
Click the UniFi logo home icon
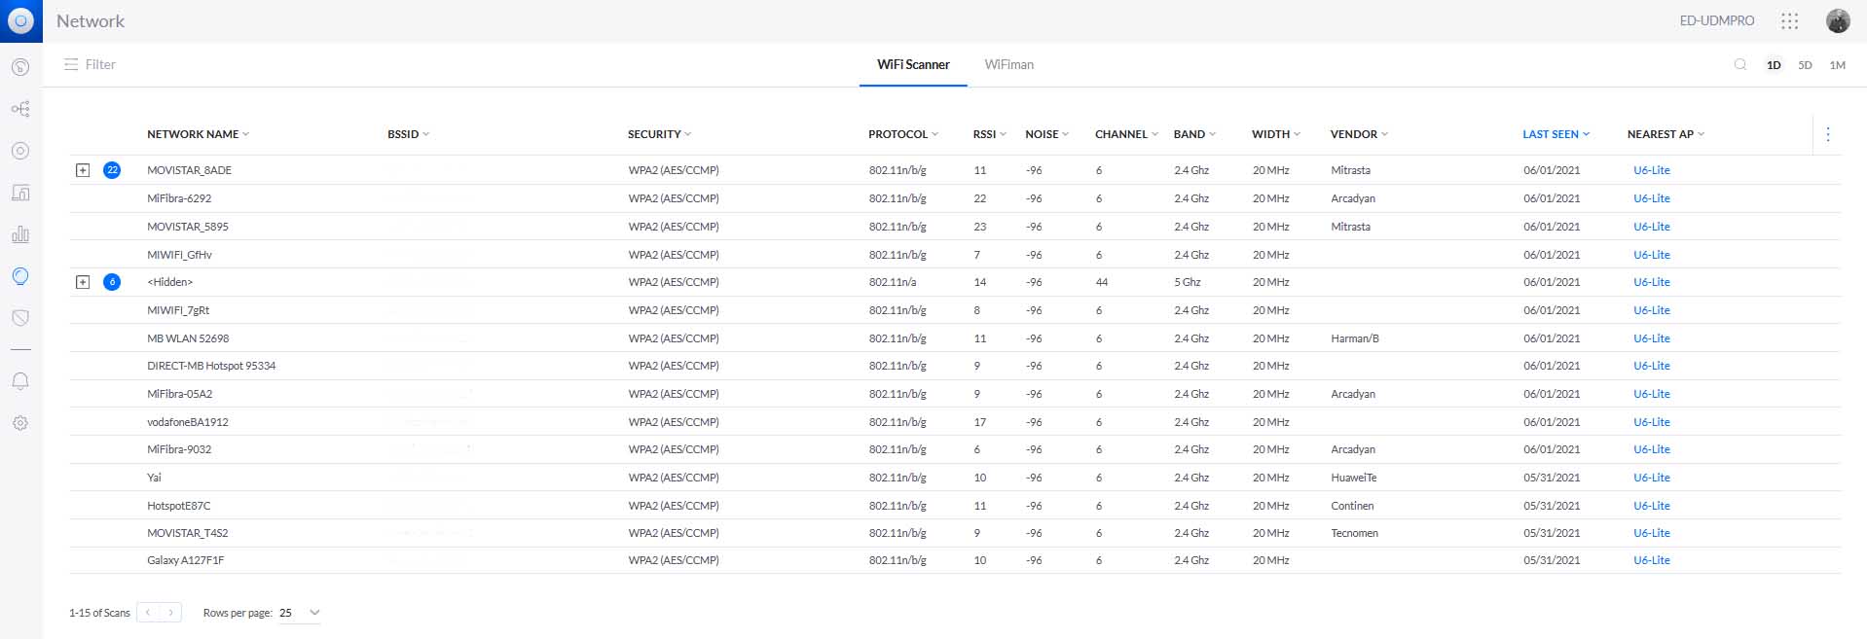coord(20,20)
